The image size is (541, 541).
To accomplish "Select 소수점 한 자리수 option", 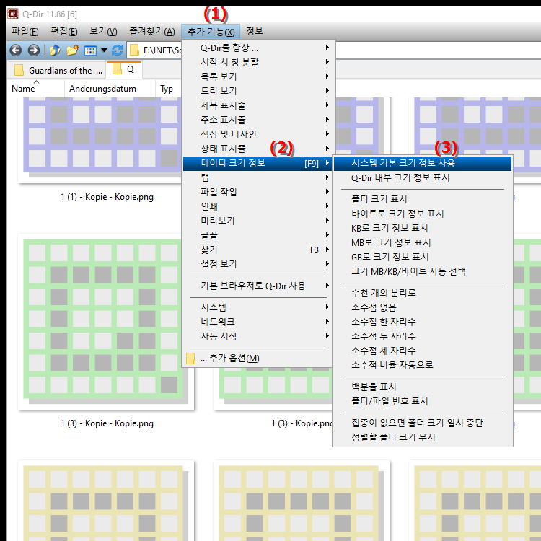I will click(x=422, y=322).
